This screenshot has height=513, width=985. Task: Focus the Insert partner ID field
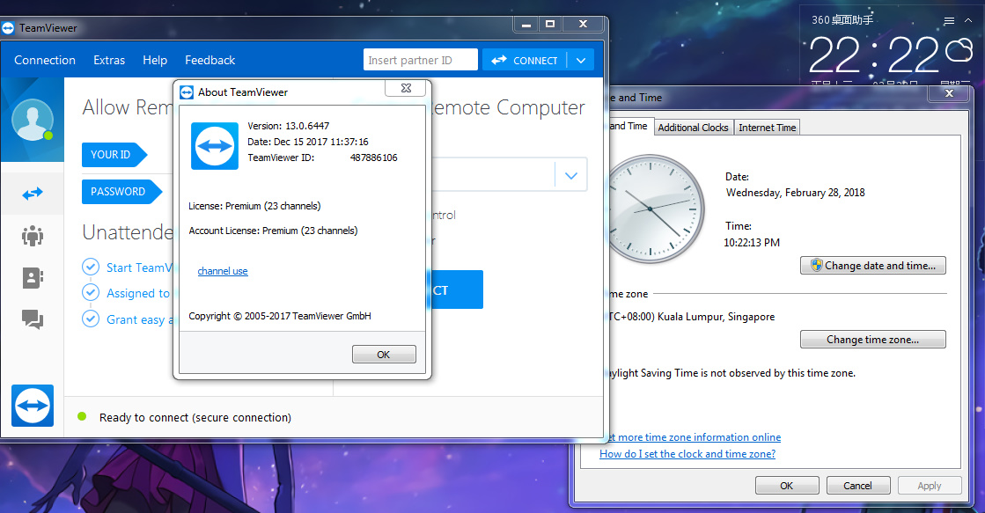420,61
